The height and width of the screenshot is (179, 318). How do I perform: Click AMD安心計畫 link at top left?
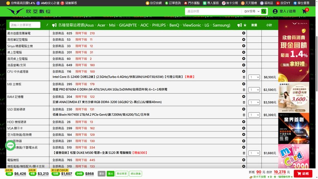tap(48, 3)
